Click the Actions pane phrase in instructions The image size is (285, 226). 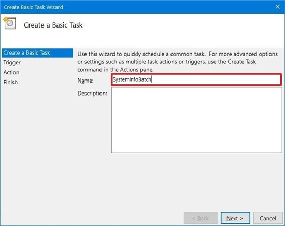click(136, 70)
